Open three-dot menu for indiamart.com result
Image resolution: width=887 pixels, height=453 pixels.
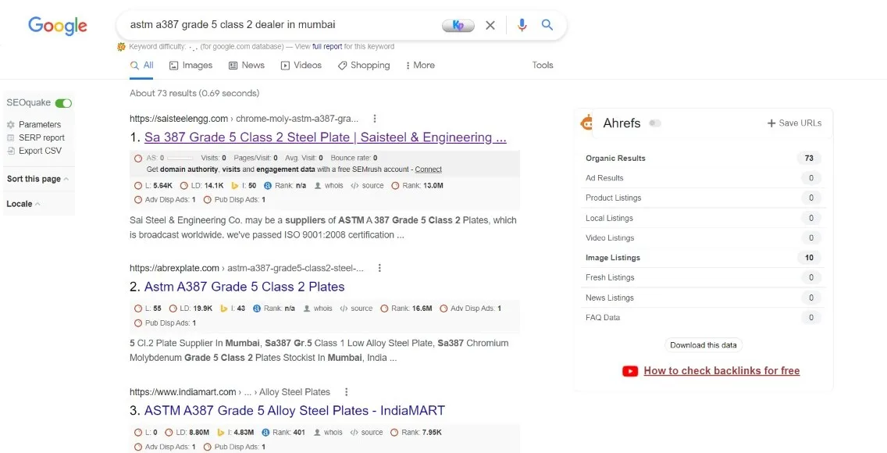(346, 392)
